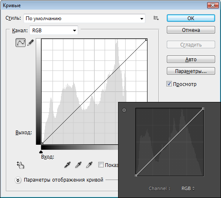Select the top-right curve point in dark panel
The width and height of the screenshot is (221, 198).
203,108
